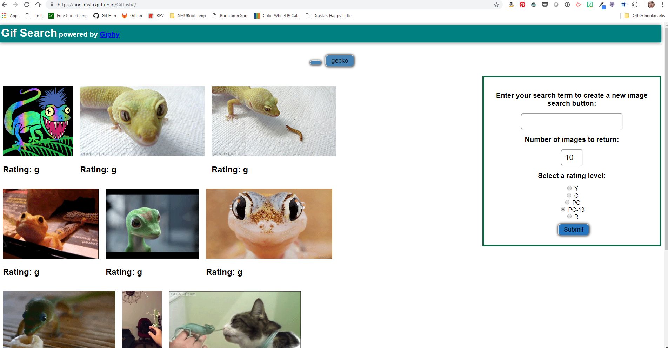This screenshot has width=668, height=348.
Task: Activate the ColorZilla eyedropper extension
Action: (602, 5)
